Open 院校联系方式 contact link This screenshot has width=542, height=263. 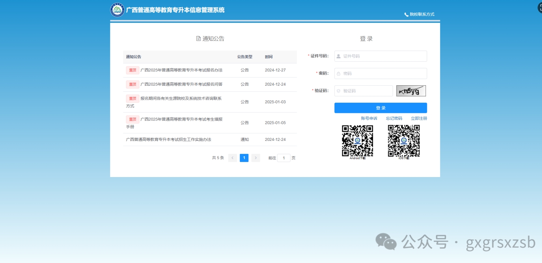[422, 14]
